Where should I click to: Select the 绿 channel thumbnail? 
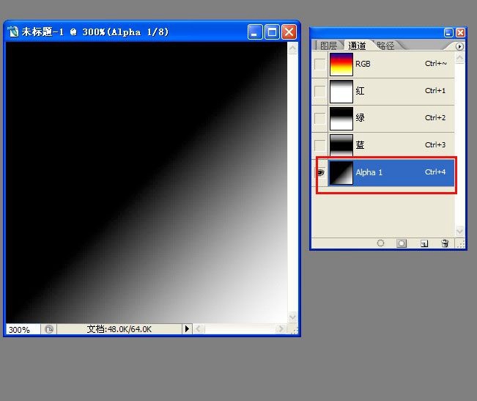click(x=341, y=118)
